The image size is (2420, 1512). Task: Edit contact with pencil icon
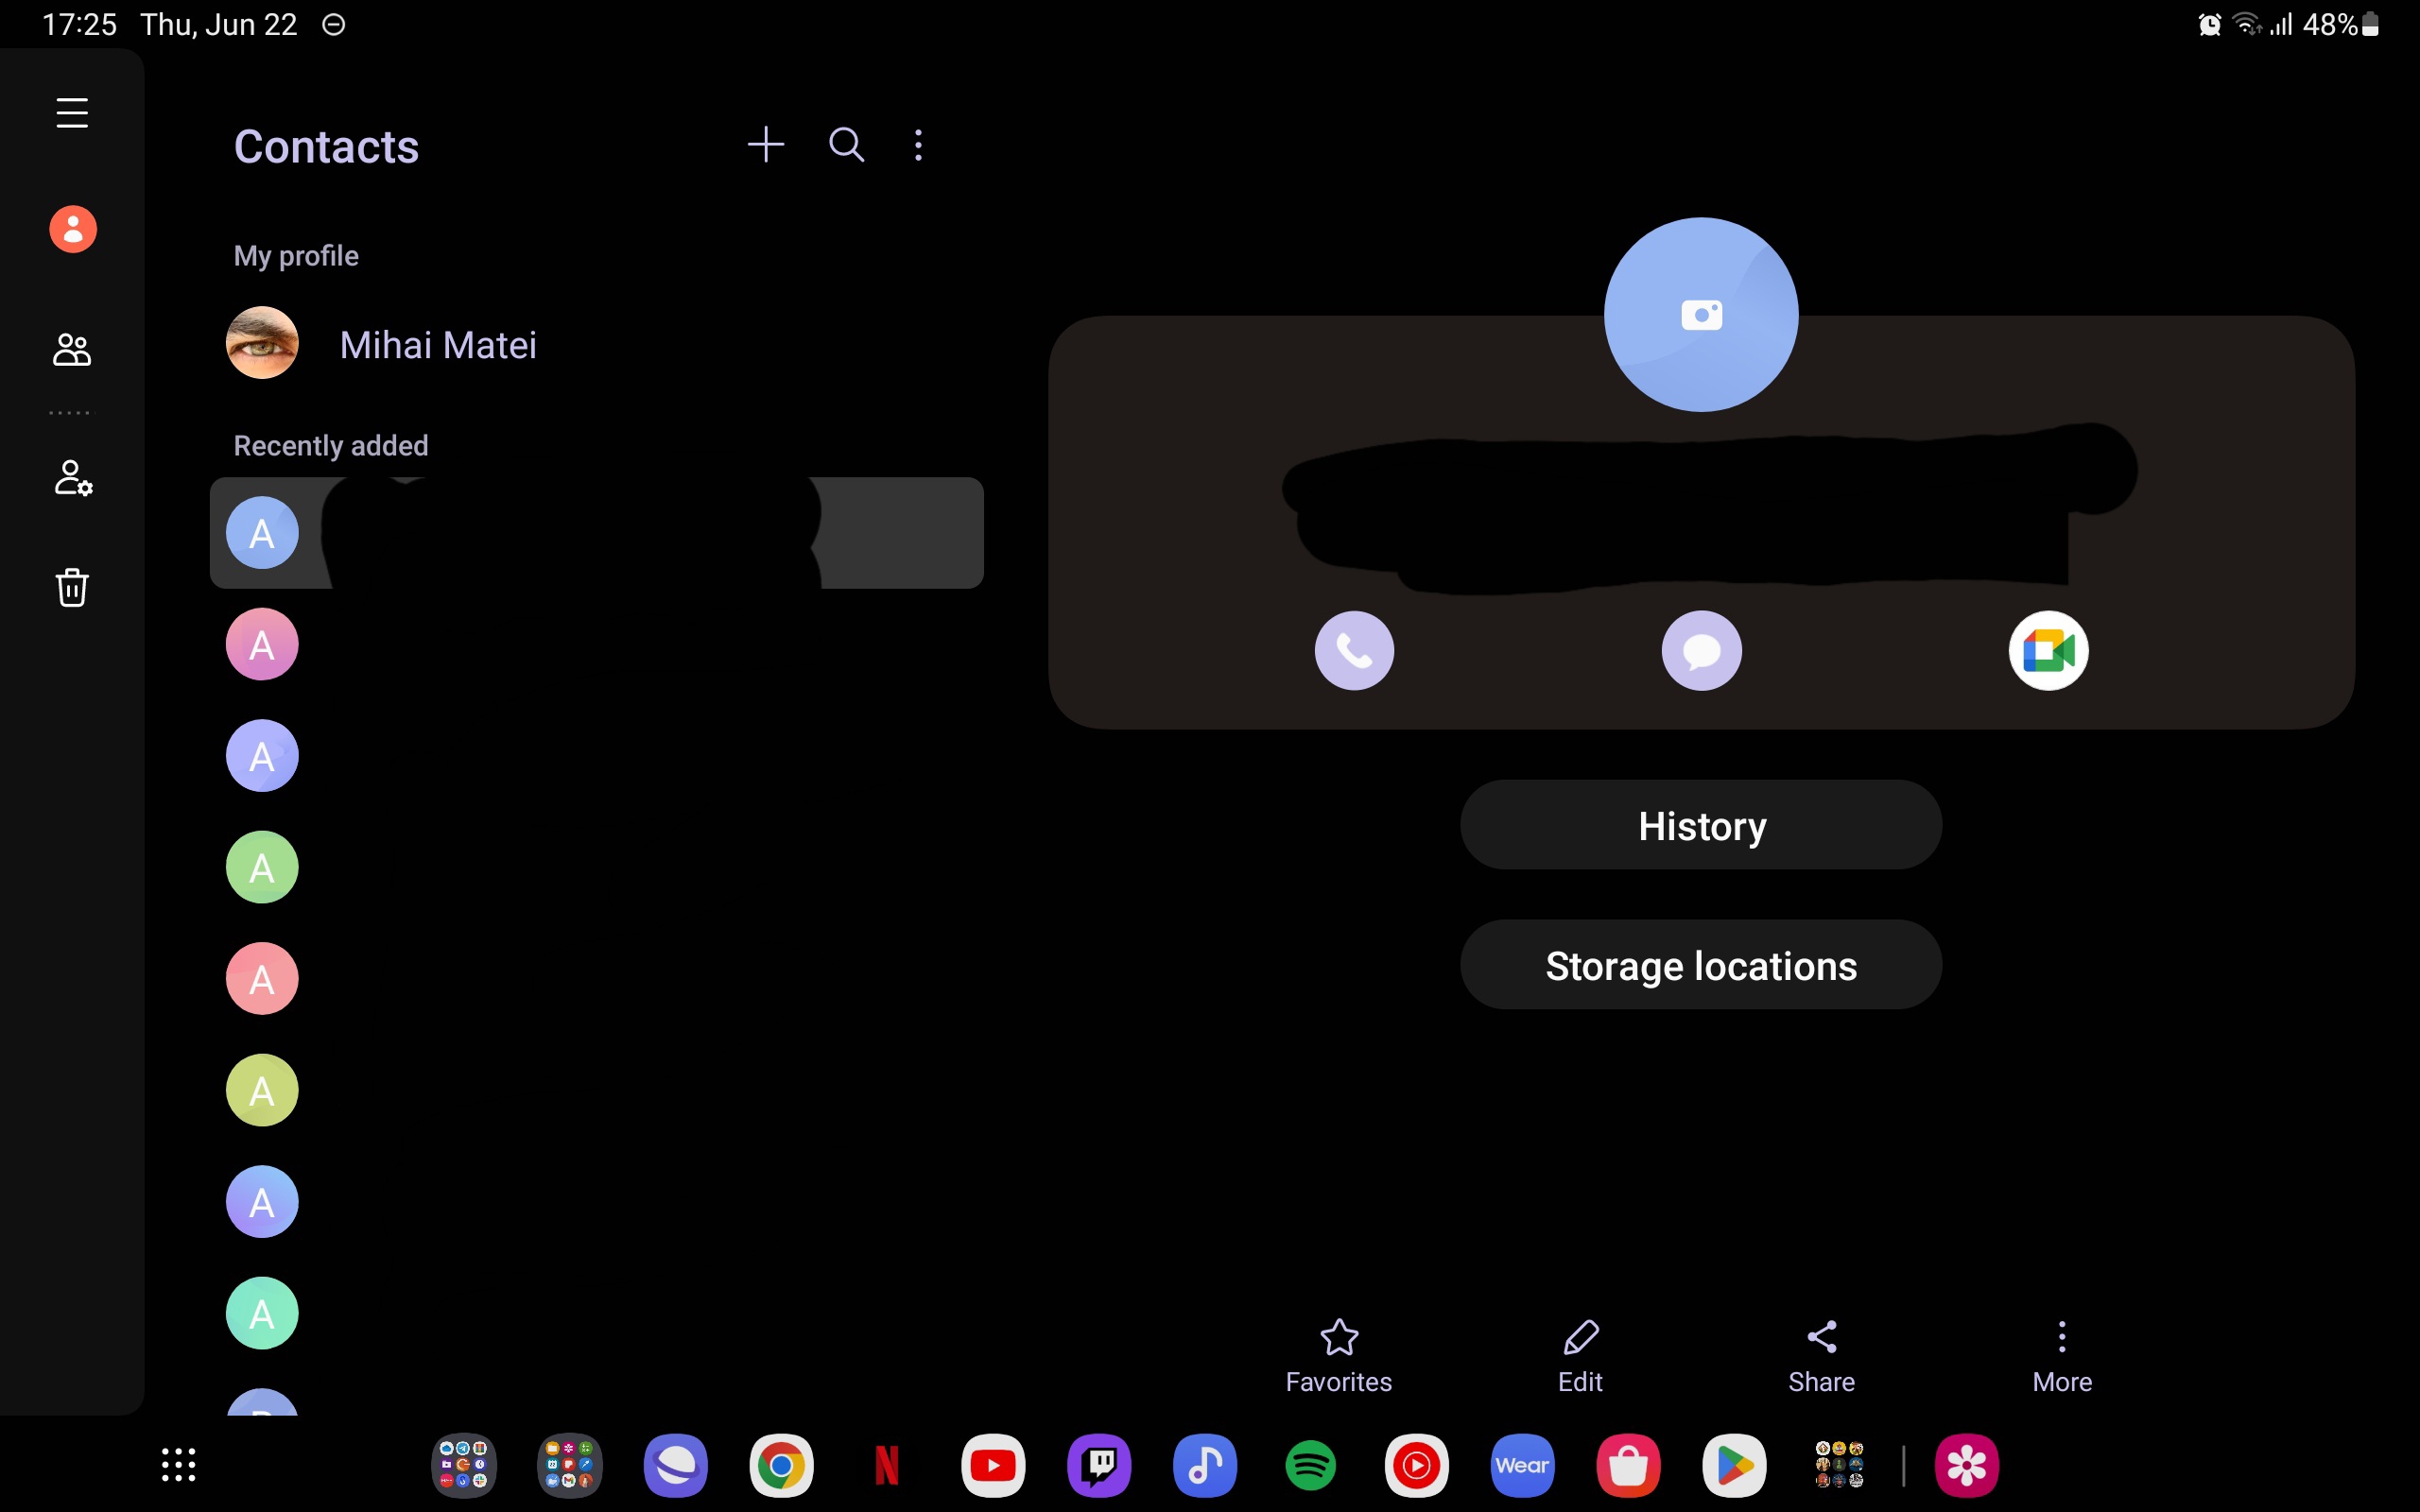[1580, 1355]
